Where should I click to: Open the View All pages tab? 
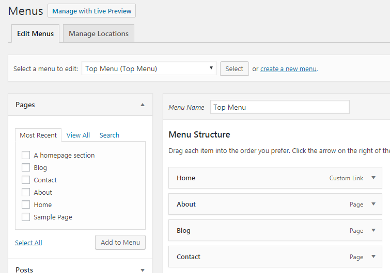78,135
